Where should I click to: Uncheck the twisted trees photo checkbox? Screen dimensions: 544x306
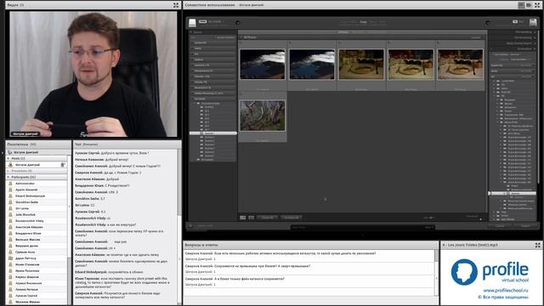coord(241,93)
